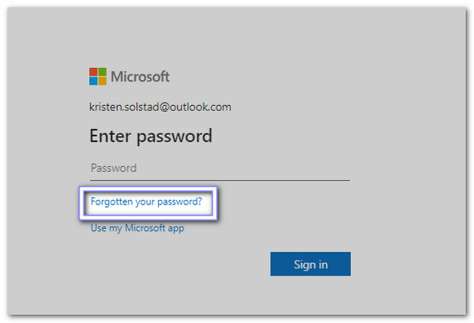Open the Forgotten your password link
The width and height of the screenshot is (474, 323).
[146, 202]
